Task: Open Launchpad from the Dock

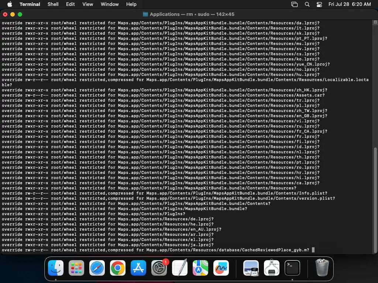Action: (76, 268)
